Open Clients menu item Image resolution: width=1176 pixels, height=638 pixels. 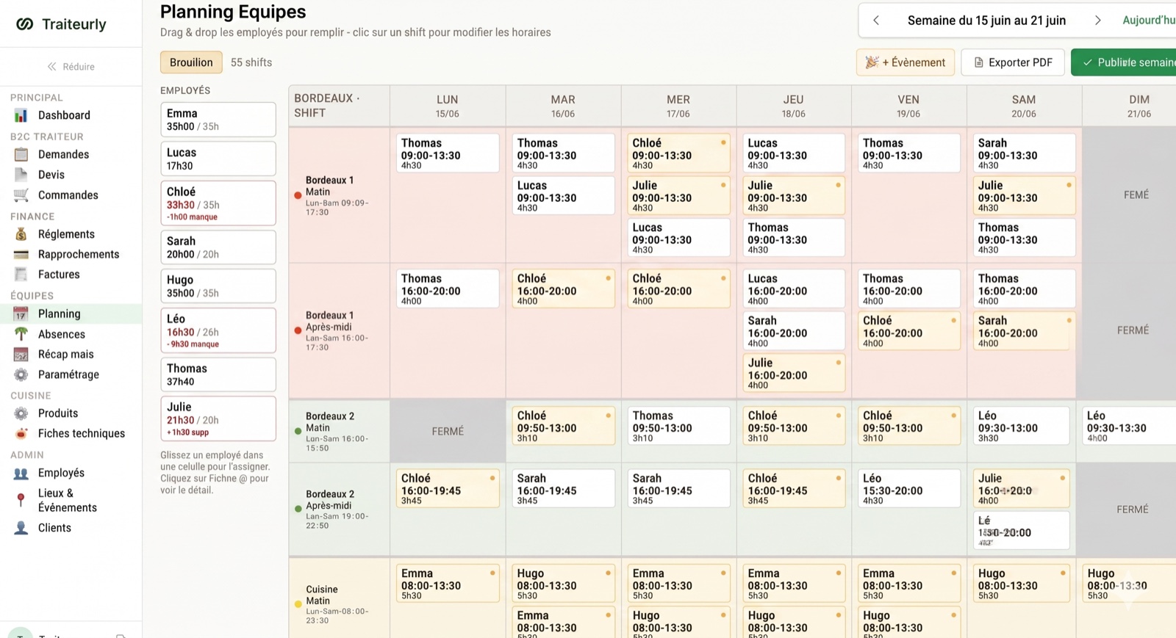coord(54,528)
